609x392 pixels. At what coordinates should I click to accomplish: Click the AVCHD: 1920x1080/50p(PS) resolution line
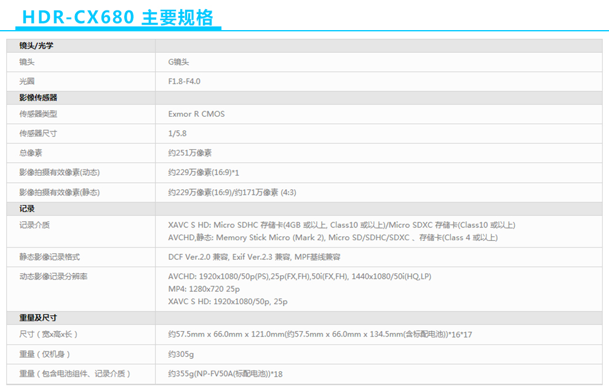point(300,276)
